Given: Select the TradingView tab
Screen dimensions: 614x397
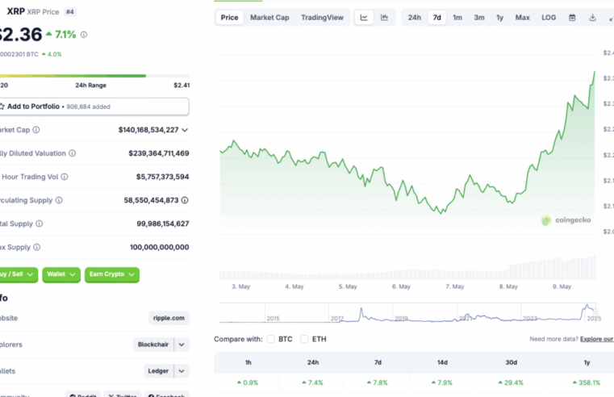Looking at the screenshot, I should (x=322, y=18).
